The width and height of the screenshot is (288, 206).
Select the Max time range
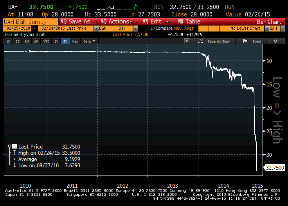[75, 41]
